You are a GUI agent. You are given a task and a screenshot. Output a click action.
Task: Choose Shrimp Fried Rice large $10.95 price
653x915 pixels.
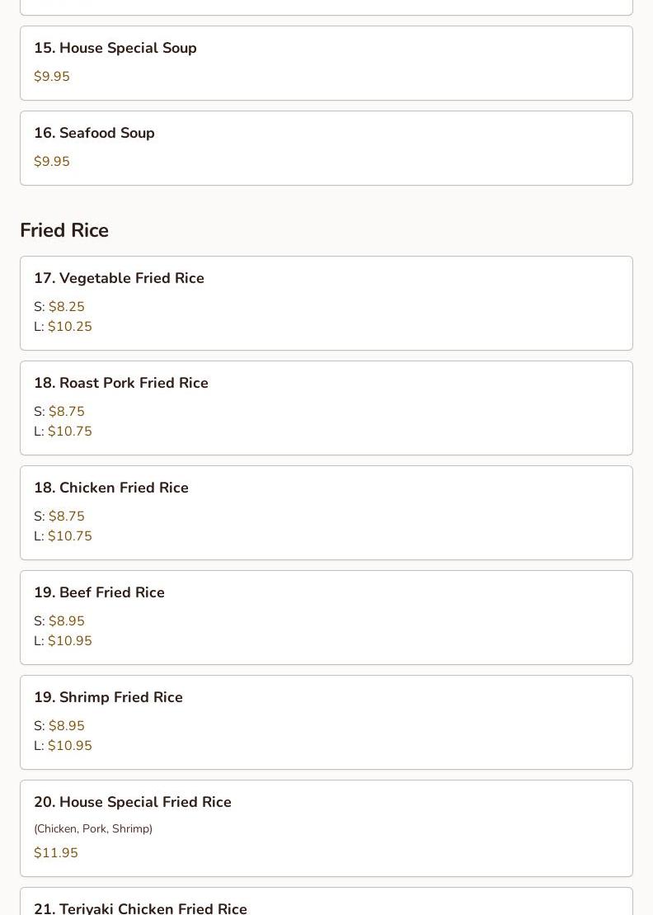pos(70,746)
